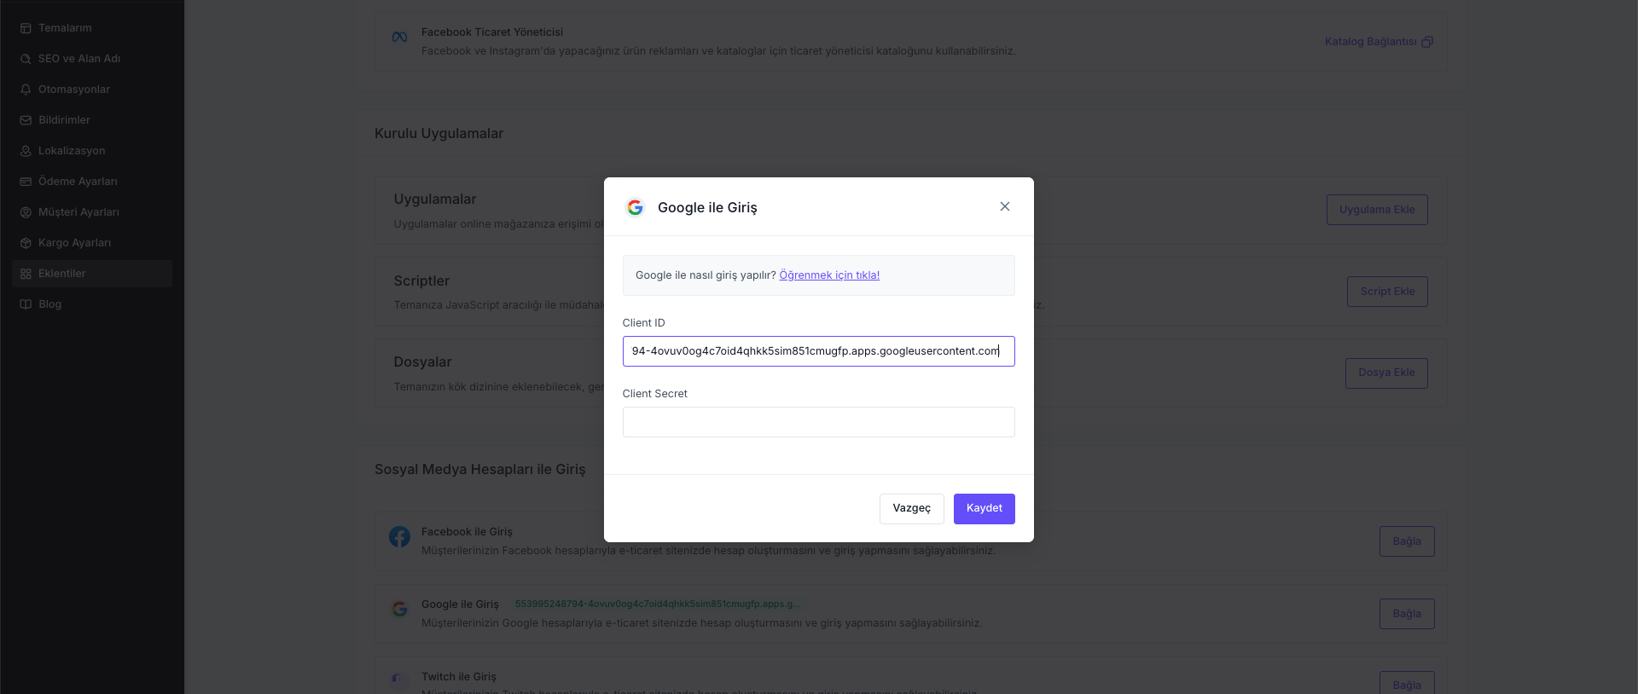Close the Google ile Giriş dialog
This screenshot has width=1638, height=694.
point(1005,206)
